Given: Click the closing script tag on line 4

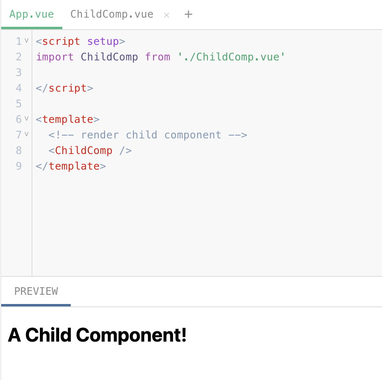Looking at the screenshot, I should point(64,88).
